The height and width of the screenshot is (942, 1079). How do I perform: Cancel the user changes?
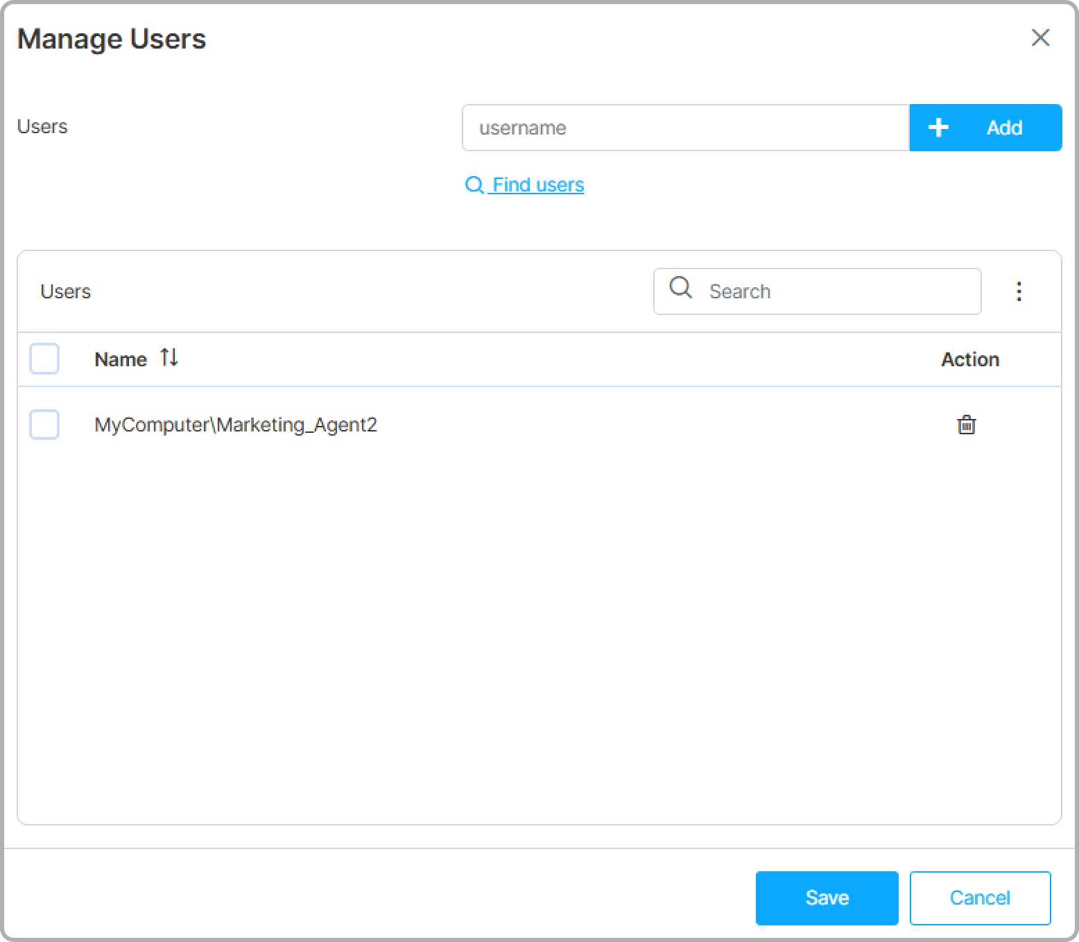980,898
